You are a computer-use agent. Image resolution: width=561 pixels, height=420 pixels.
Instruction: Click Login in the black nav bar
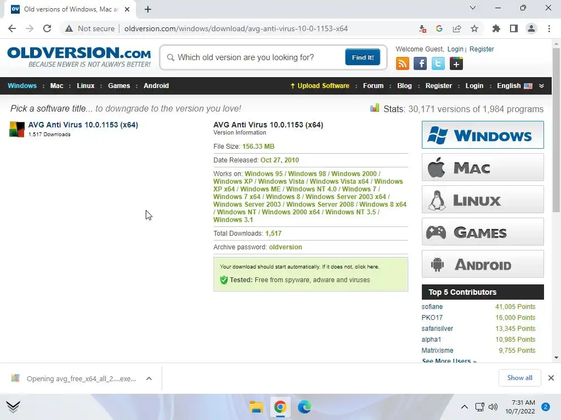point(474,86)
